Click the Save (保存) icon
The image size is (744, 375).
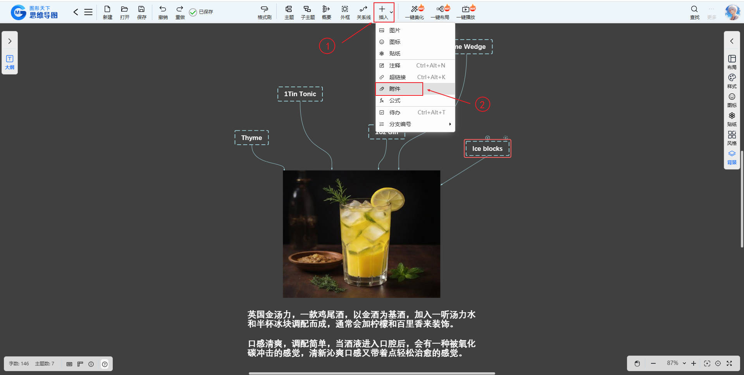click(x=141, y=12)
